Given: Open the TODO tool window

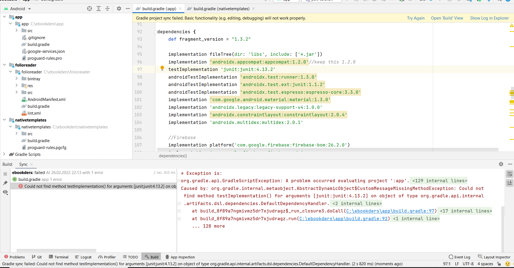Looking at the screenshot, I should pos(130,257).
